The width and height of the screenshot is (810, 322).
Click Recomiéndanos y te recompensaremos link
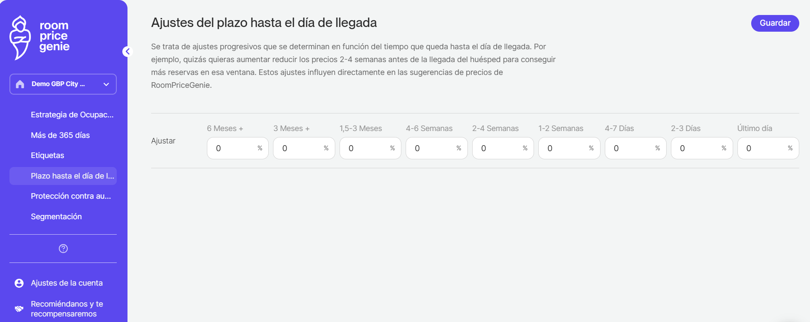click(67, 309)
